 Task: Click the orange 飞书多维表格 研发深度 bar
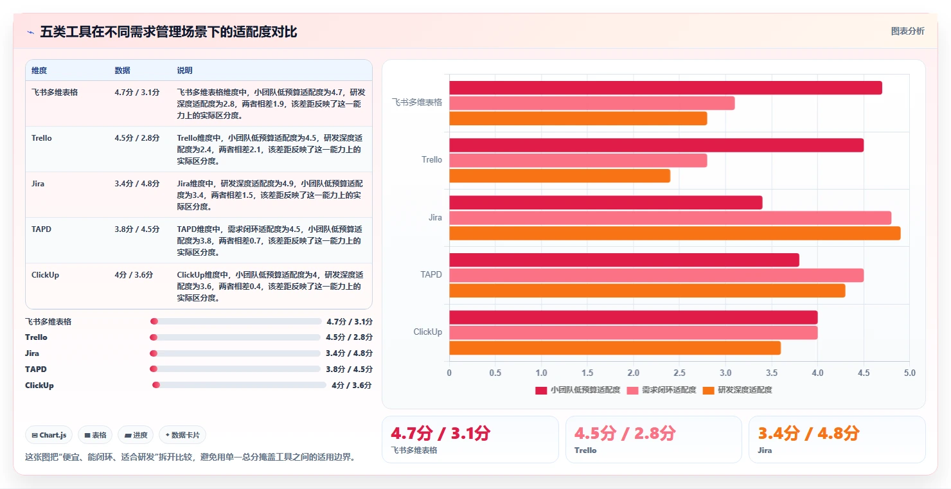click(x=578, y=118)
